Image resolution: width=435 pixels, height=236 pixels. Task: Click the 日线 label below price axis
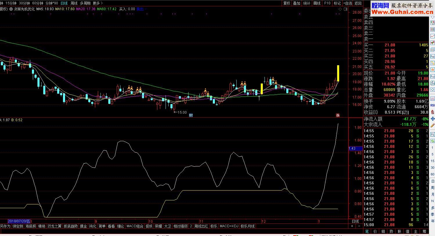click(355, 221)
